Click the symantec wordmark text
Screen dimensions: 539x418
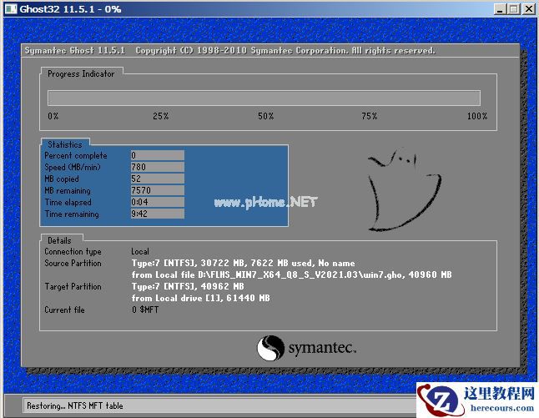[x=322, y=348]
